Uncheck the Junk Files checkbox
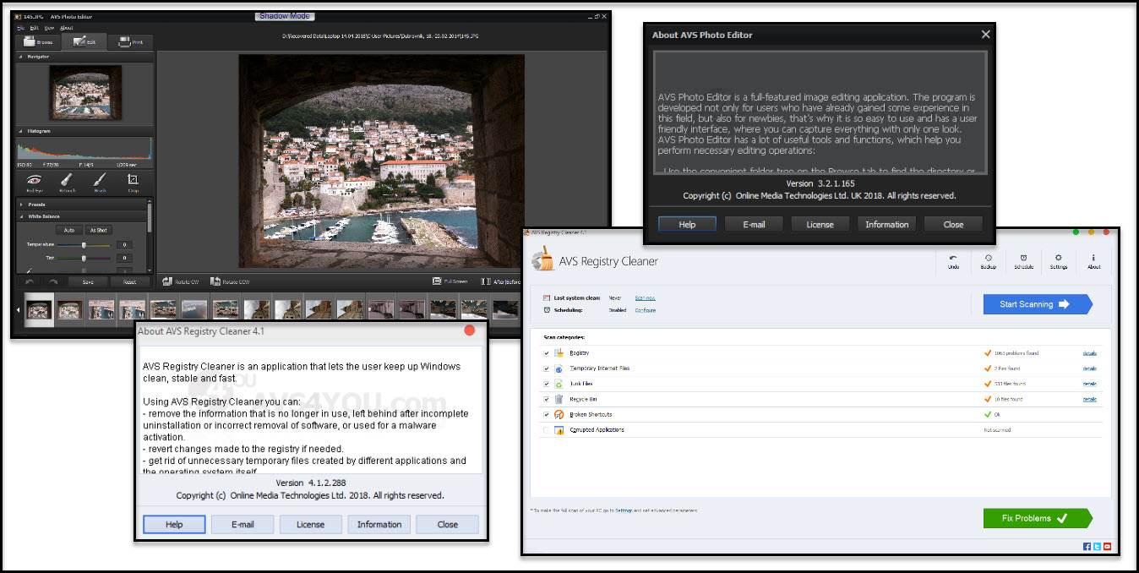 tap(547, 384)
